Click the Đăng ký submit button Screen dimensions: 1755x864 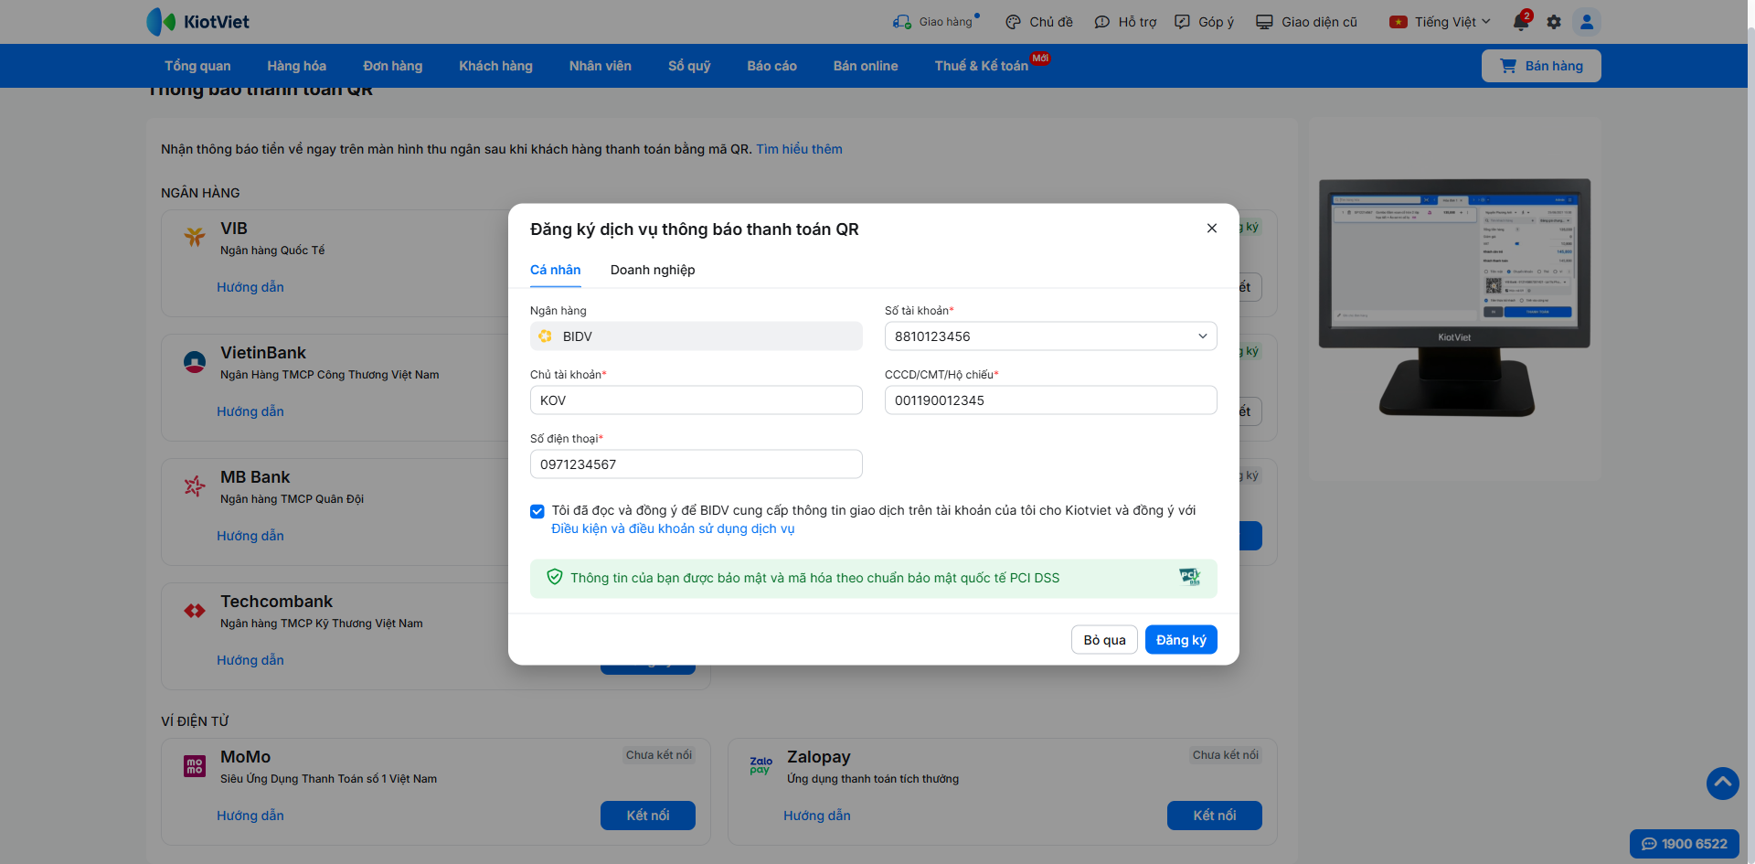[1181, 640]
